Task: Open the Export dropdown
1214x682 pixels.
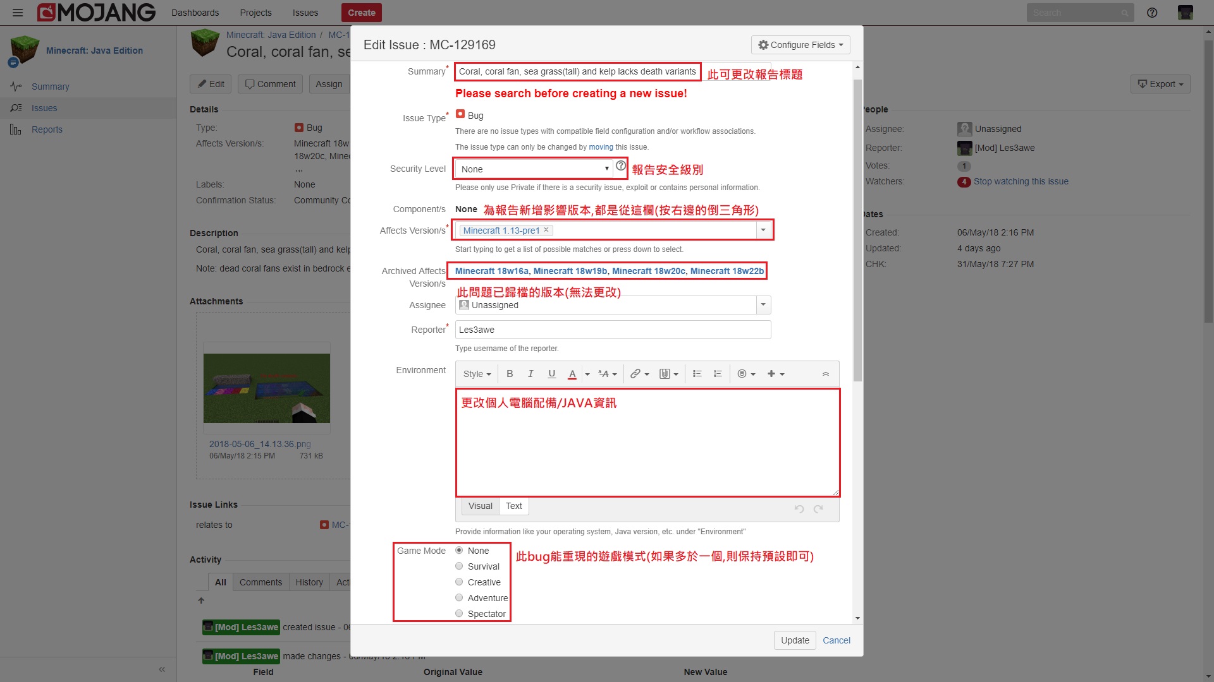Action: click(1160, 84)
